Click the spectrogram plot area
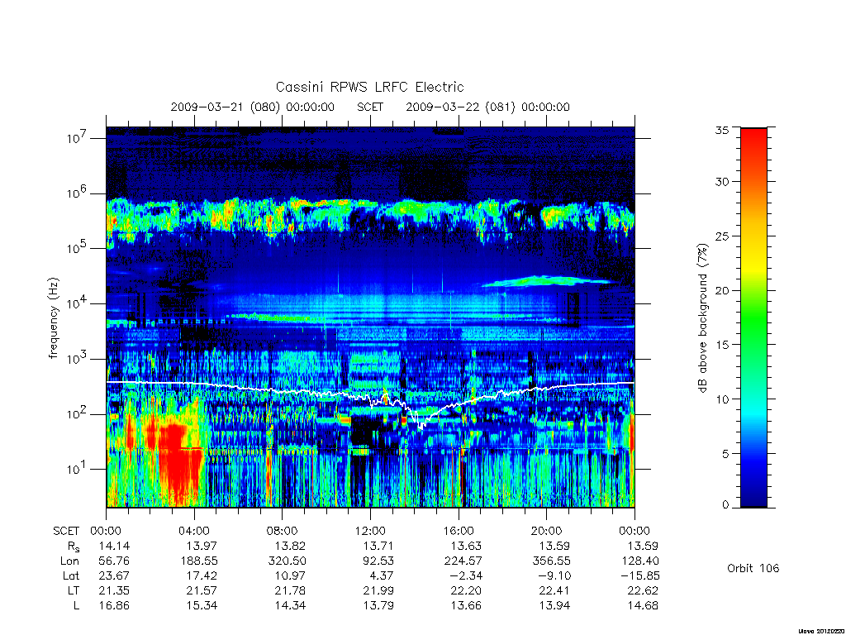Viewport: 846px width, 635px height. [x=370, y=317]
